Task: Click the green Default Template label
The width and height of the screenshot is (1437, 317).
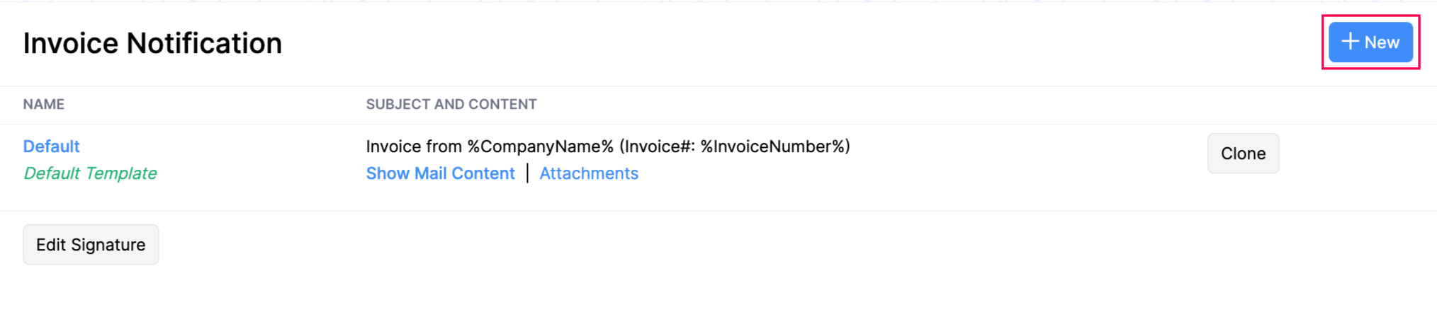Action: pos(90,173)
